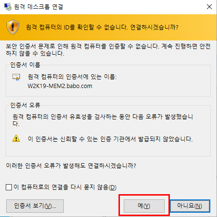Viewport: 217px width, 217px height.
Task: Click the 이러한 인증서 오류가 발생해도 question text
Action: [71, 166]
